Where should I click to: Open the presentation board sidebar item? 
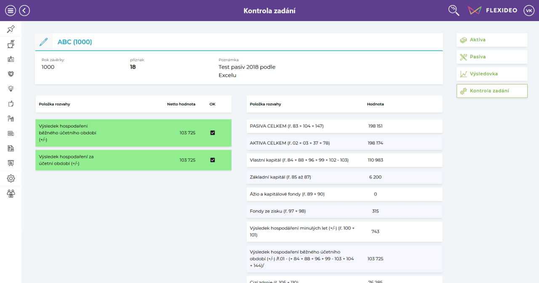click(11, 163)
